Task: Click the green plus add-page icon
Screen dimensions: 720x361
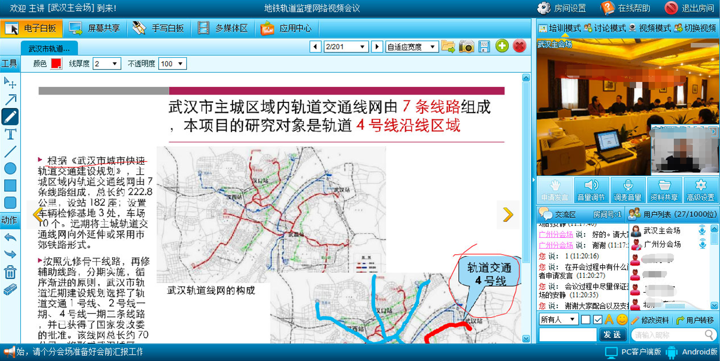Action: (x=502, y=46)
